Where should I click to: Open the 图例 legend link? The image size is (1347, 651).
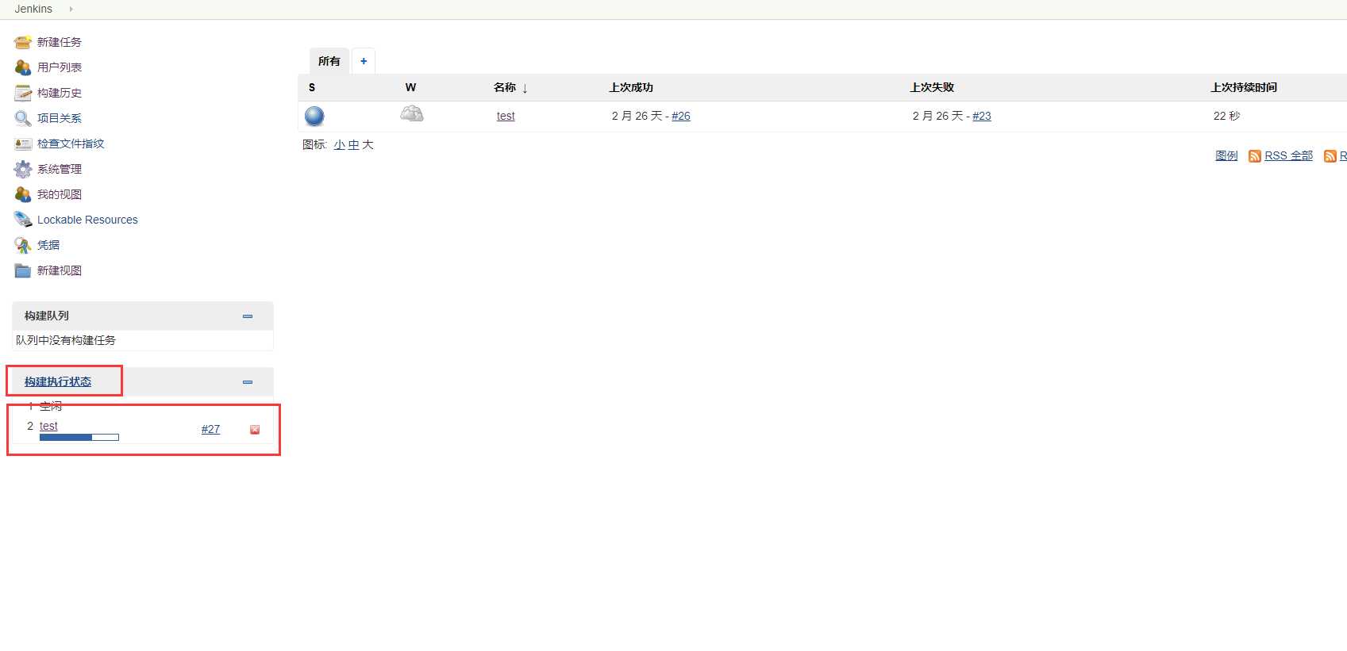tap(1226, 155)
